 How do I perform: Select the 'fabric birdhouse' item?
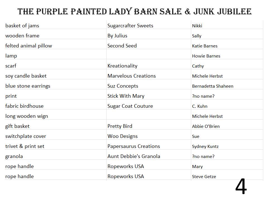(x=24, y=106)
